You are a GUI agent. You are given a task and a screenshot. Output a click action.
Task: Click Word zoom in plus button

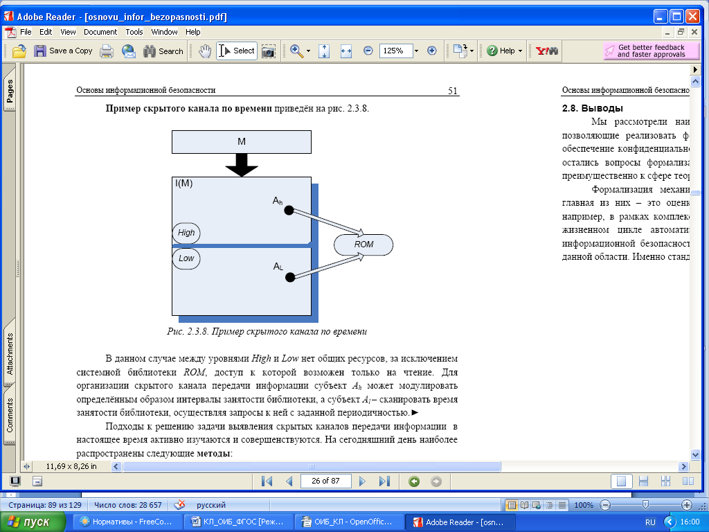(x=686, y=505)
